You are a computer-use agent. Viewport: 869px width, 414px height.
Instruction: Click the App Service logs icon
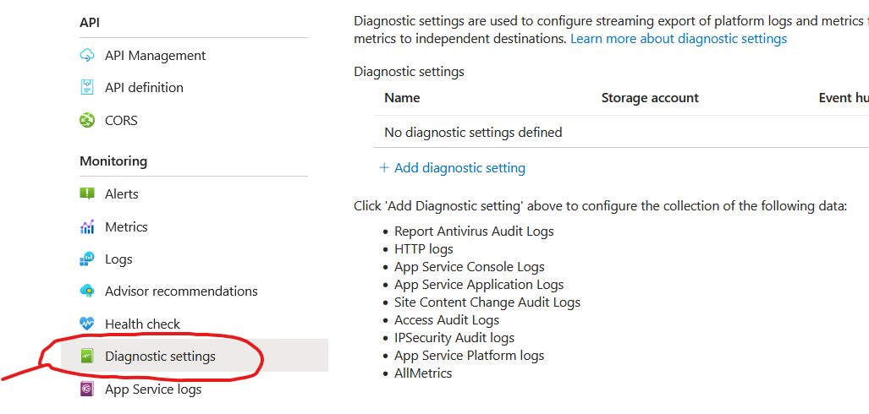click(x=87, y=389)
